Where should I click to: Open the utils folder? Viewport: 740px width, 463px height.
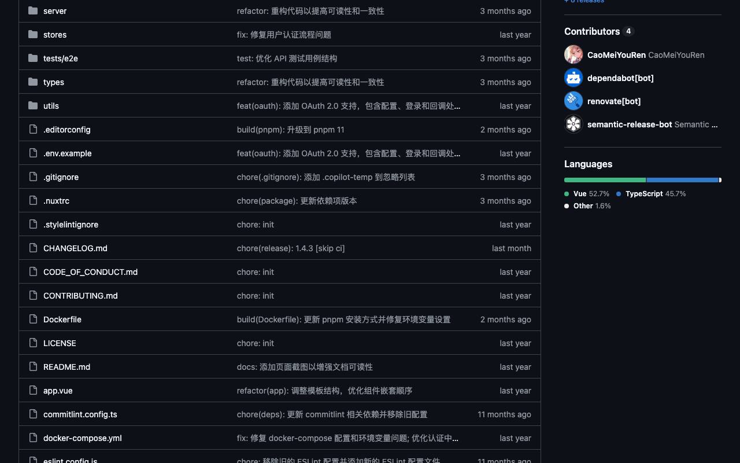(x=51, y=106)
